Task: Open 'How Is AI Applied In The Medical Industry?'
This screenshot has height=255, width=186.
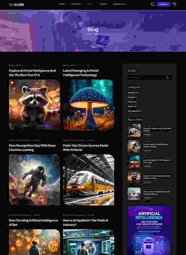Action: [x=85, y=222]
